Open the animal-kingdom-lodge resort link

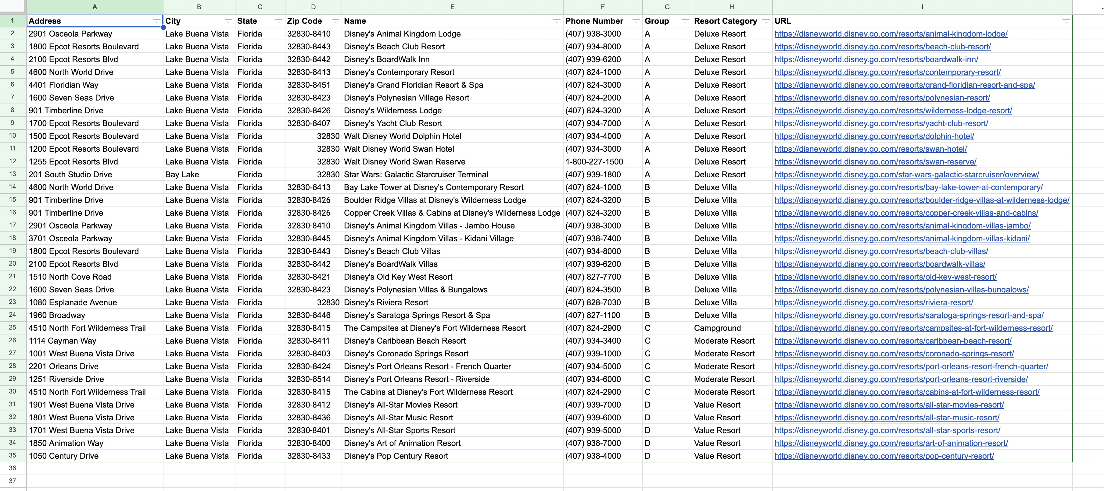pyautogui.click(x=891, y=34)
